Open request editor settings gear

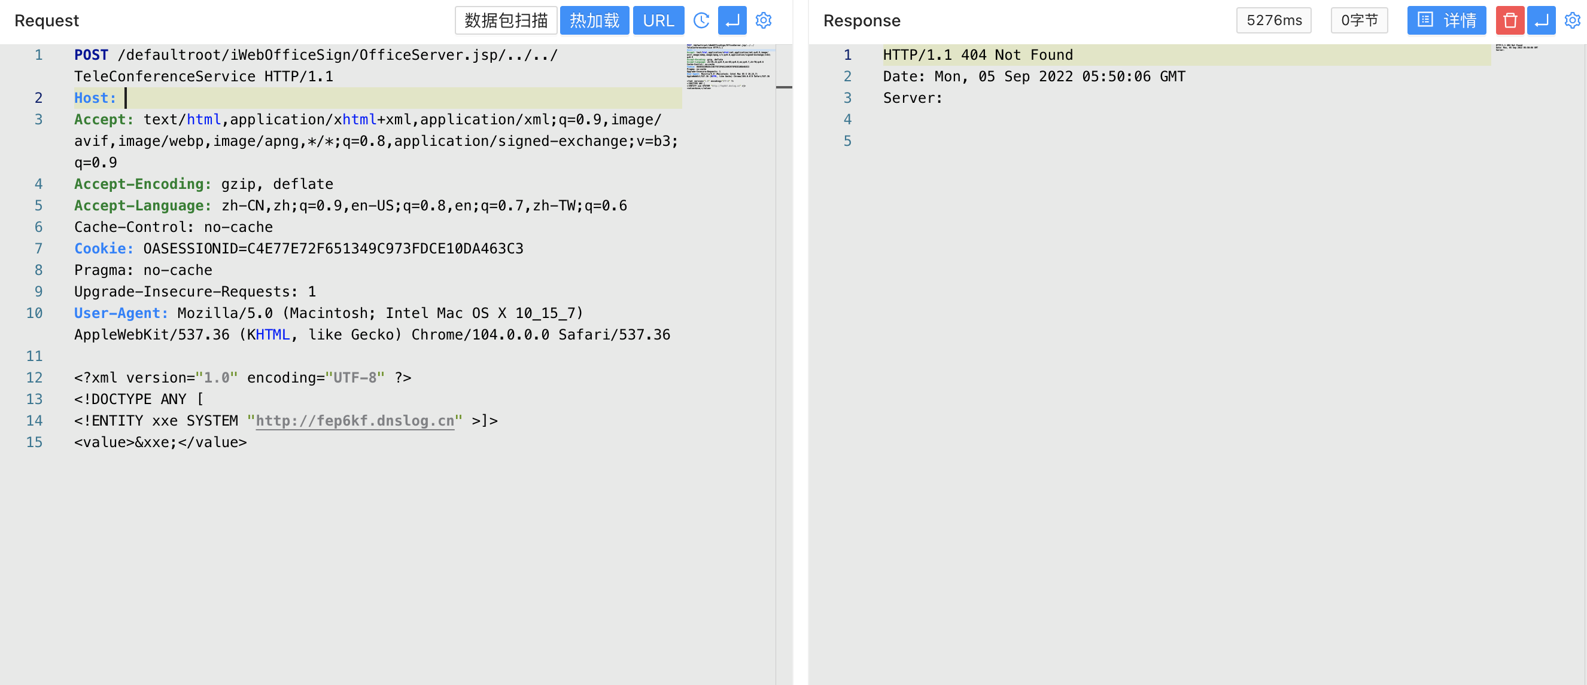[764, 21]
